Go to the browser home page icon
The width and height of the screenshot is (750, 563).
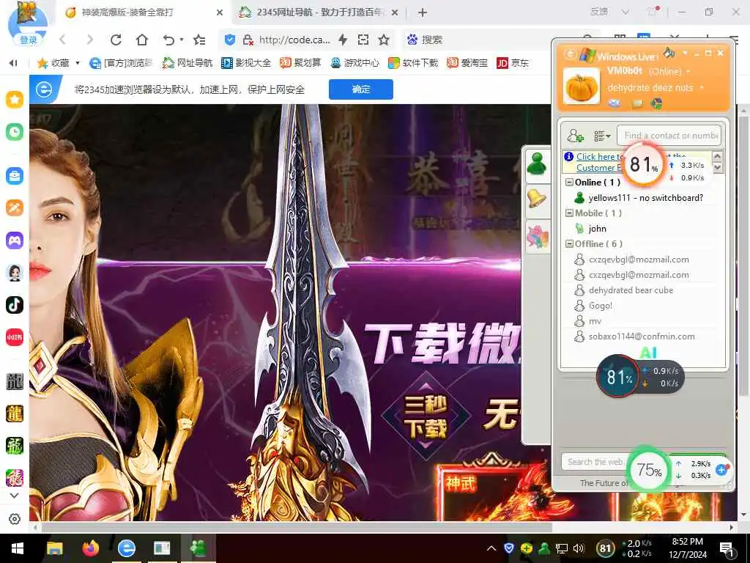pos(142,40)
